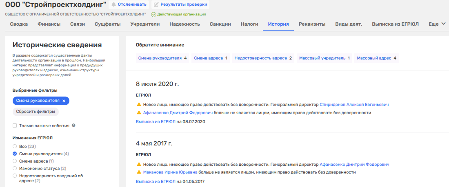This screenshot has height=187, width=449.
Task: Click Массовый адрес 4 attention tag
Action: click(x=376, y=58)
